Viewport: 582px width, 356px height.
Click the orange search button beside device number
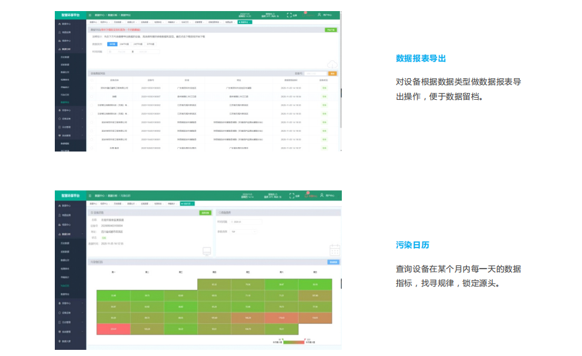(333, 73)
